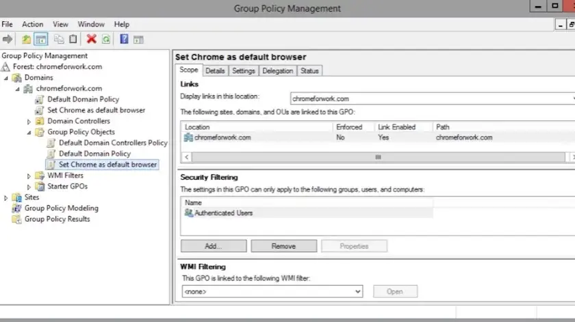Select the Scope tab

click(189, 70)
